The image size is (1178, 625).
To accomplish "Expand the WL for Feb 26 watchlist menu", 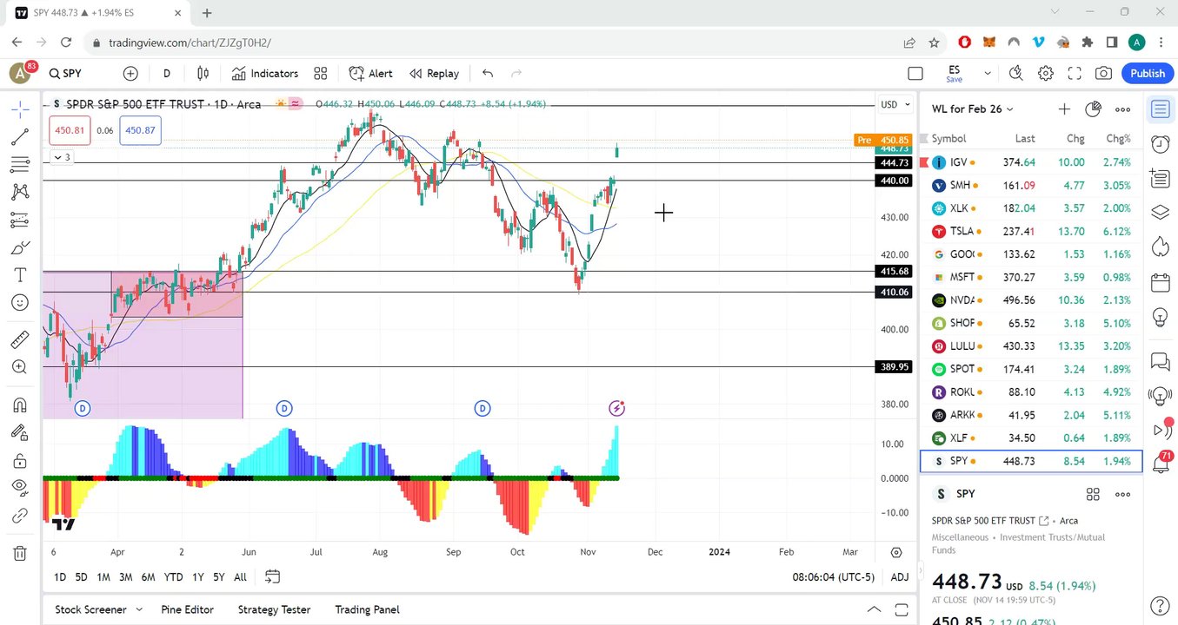I will pos(973,109).
